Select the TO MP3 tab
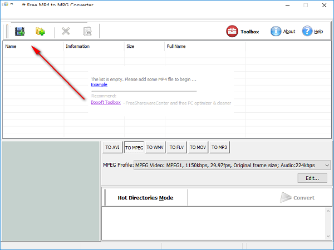Screen dimensions: 334x250 (219, 147)
